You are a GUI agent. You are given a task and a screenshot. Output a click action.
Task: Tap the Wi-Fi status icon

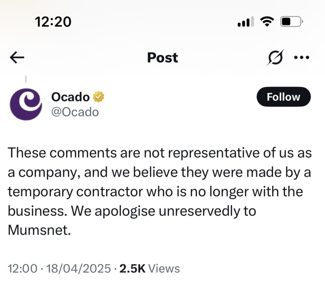click(267, 21)
